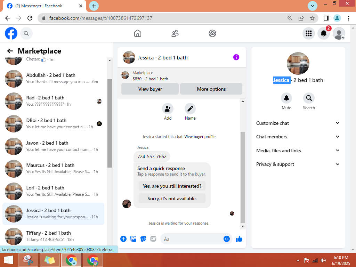Send 'Yes, are you still interested?' response
This screenshot has height=267, width=356.
172,186
